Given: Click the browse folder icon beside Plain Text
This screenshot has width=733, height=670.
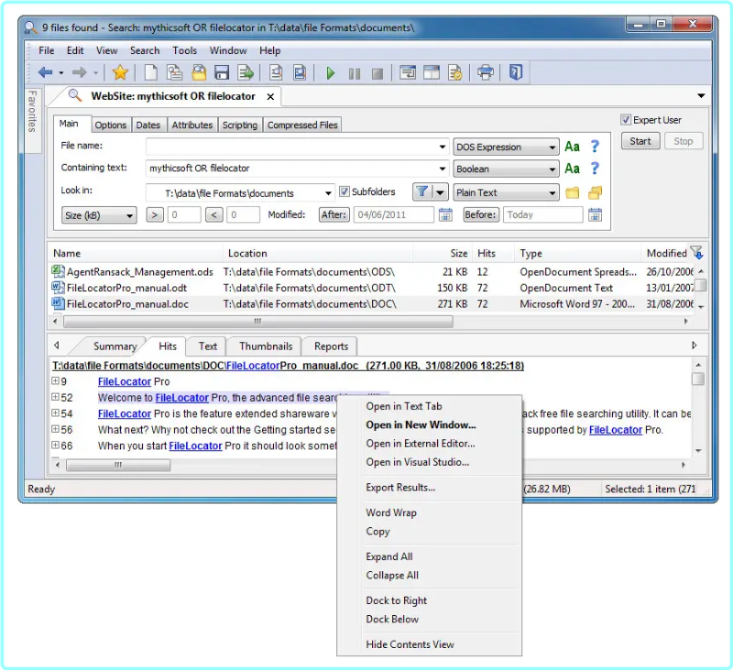Looking at the screenshot, I should tap(572, 192).
